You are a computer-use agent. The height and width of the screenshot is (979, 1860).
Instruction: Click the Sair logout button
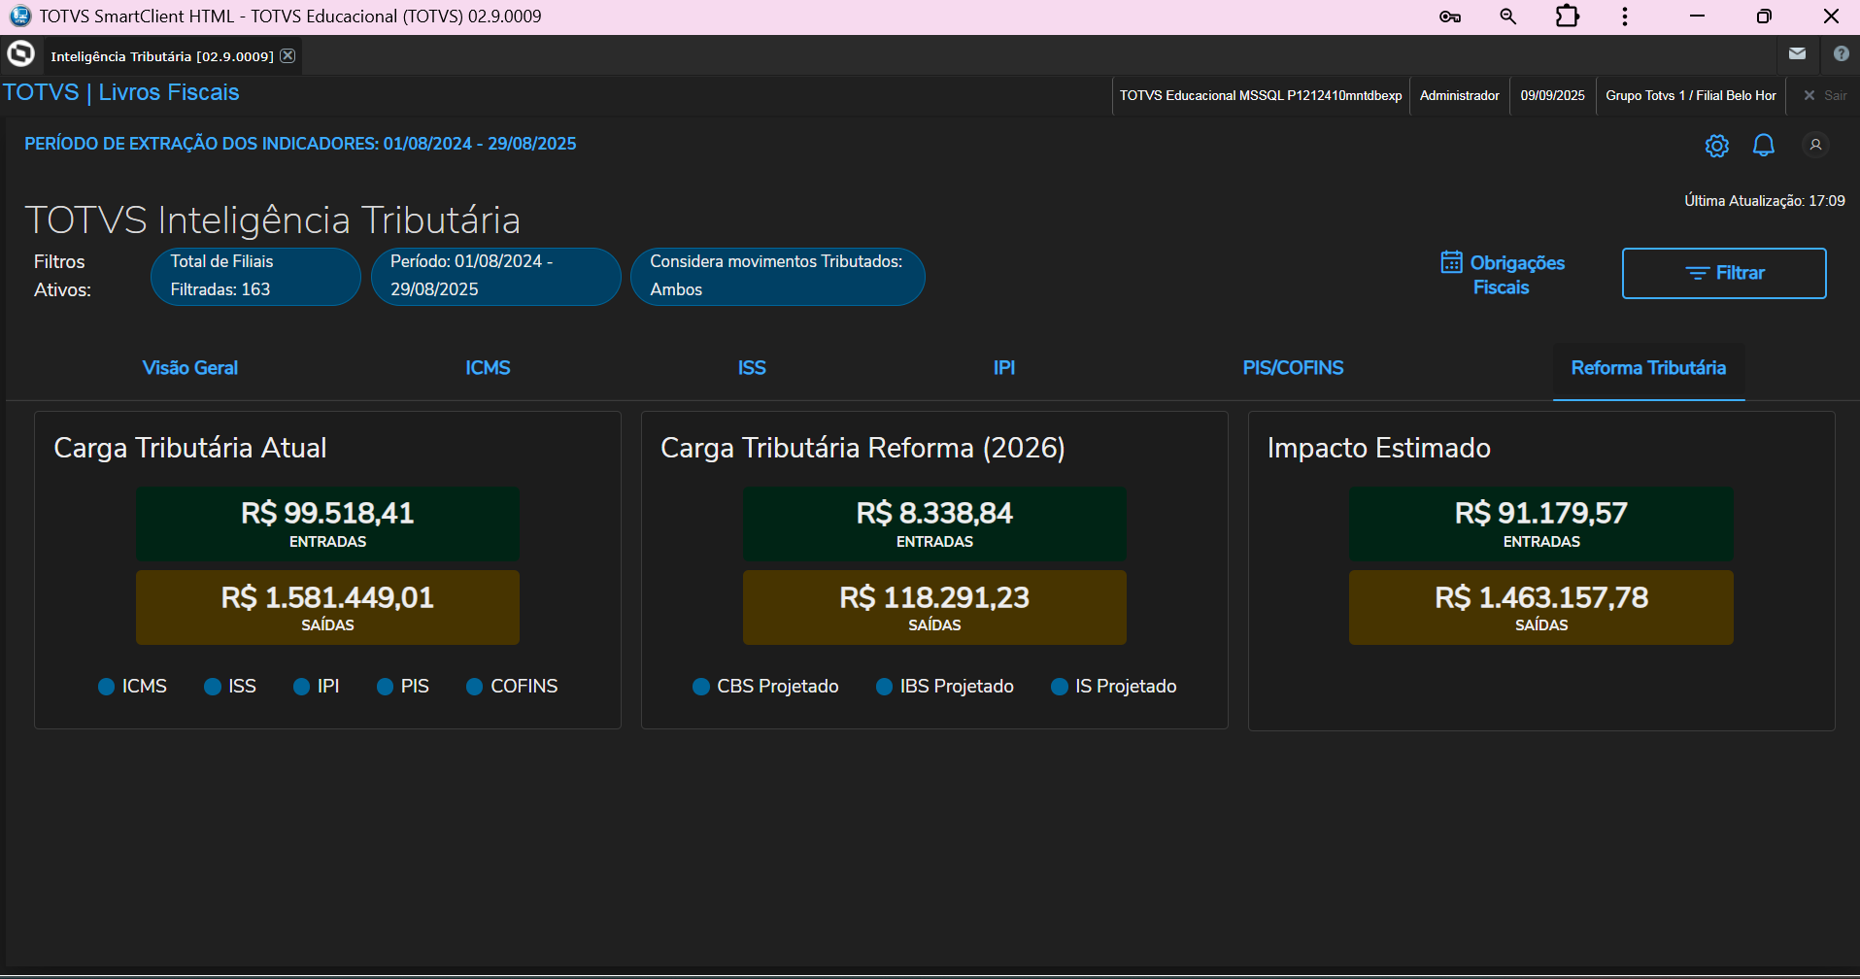[x=1825, y=95]
